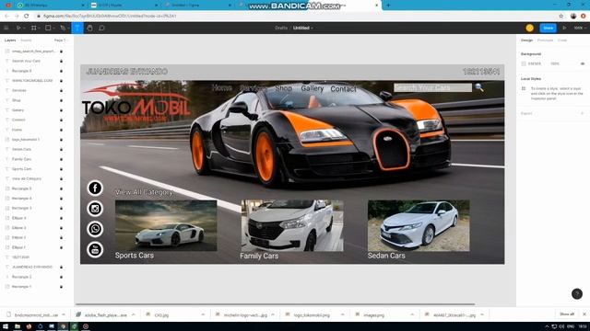The height and width of the screenshot is (331, 590).
Task: Open a new browser tab
Action: click(388, 6)
